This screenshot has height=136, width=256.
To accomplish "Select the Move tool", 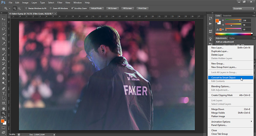I will click(4, 18).
